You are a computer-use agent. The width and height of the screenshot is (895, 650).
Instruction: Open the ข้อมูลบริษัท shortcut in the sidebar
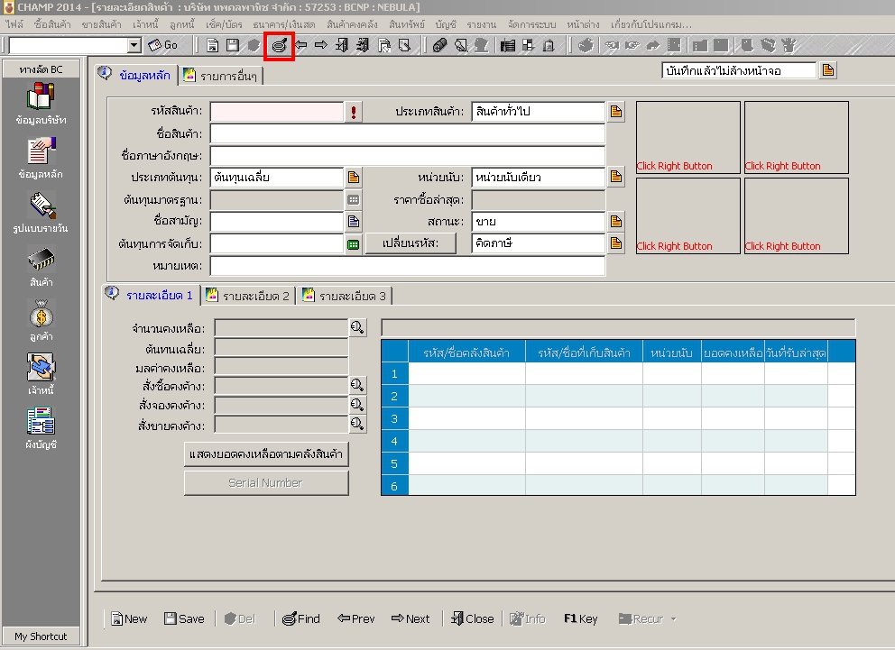click(x=42, y=104)
